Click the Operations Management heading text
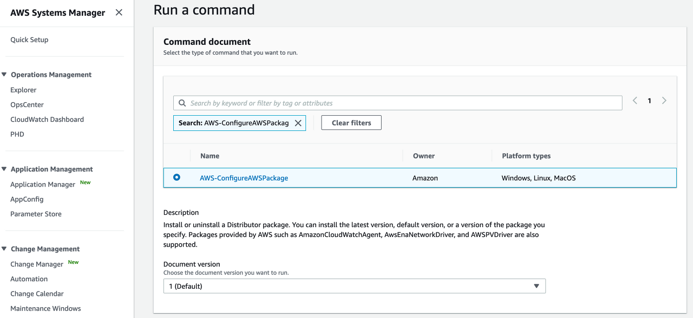The height and width of the screenshot is (318, 693). coord(51,75)
